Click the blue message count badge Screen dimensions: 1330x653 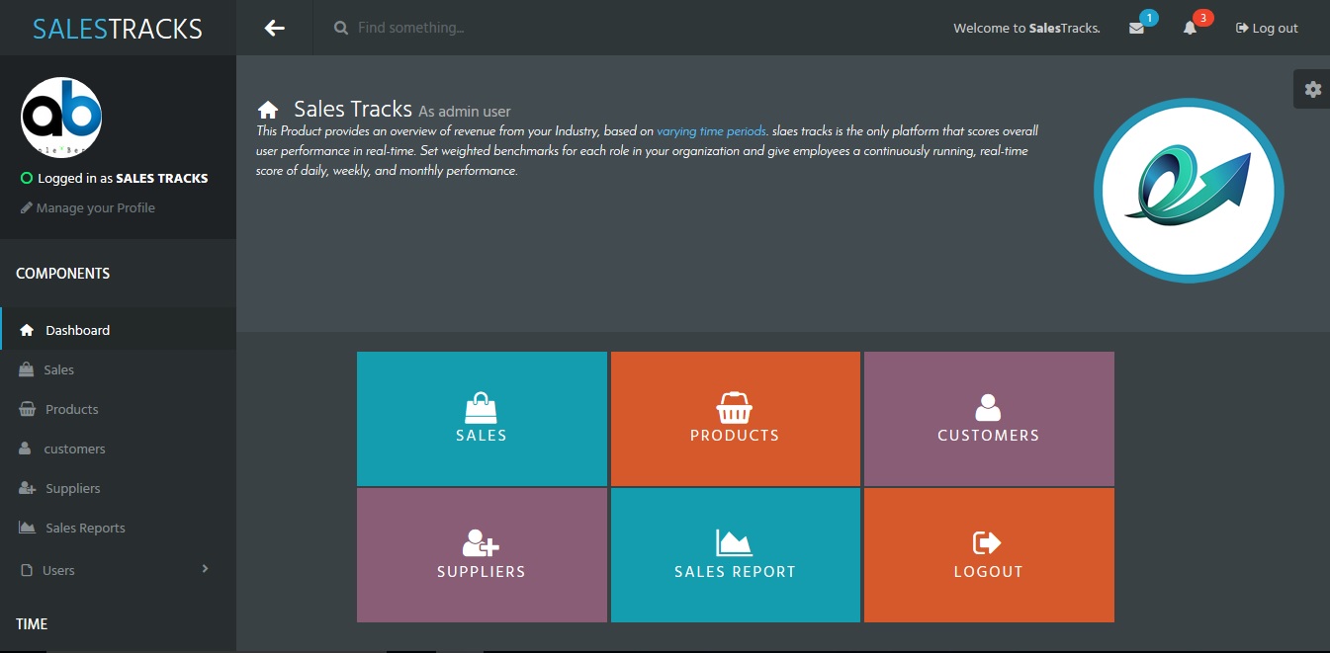pyautogui.click(x=1148, y=18)
